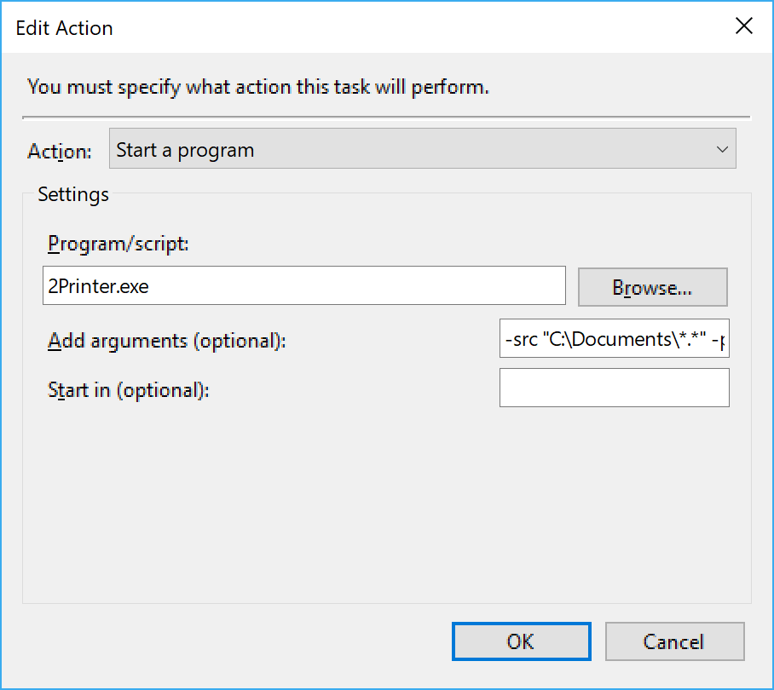The height and width of the screenshot is (690, 774).
Task: Click the "Program/script:" label
Action: pos(118,244)
